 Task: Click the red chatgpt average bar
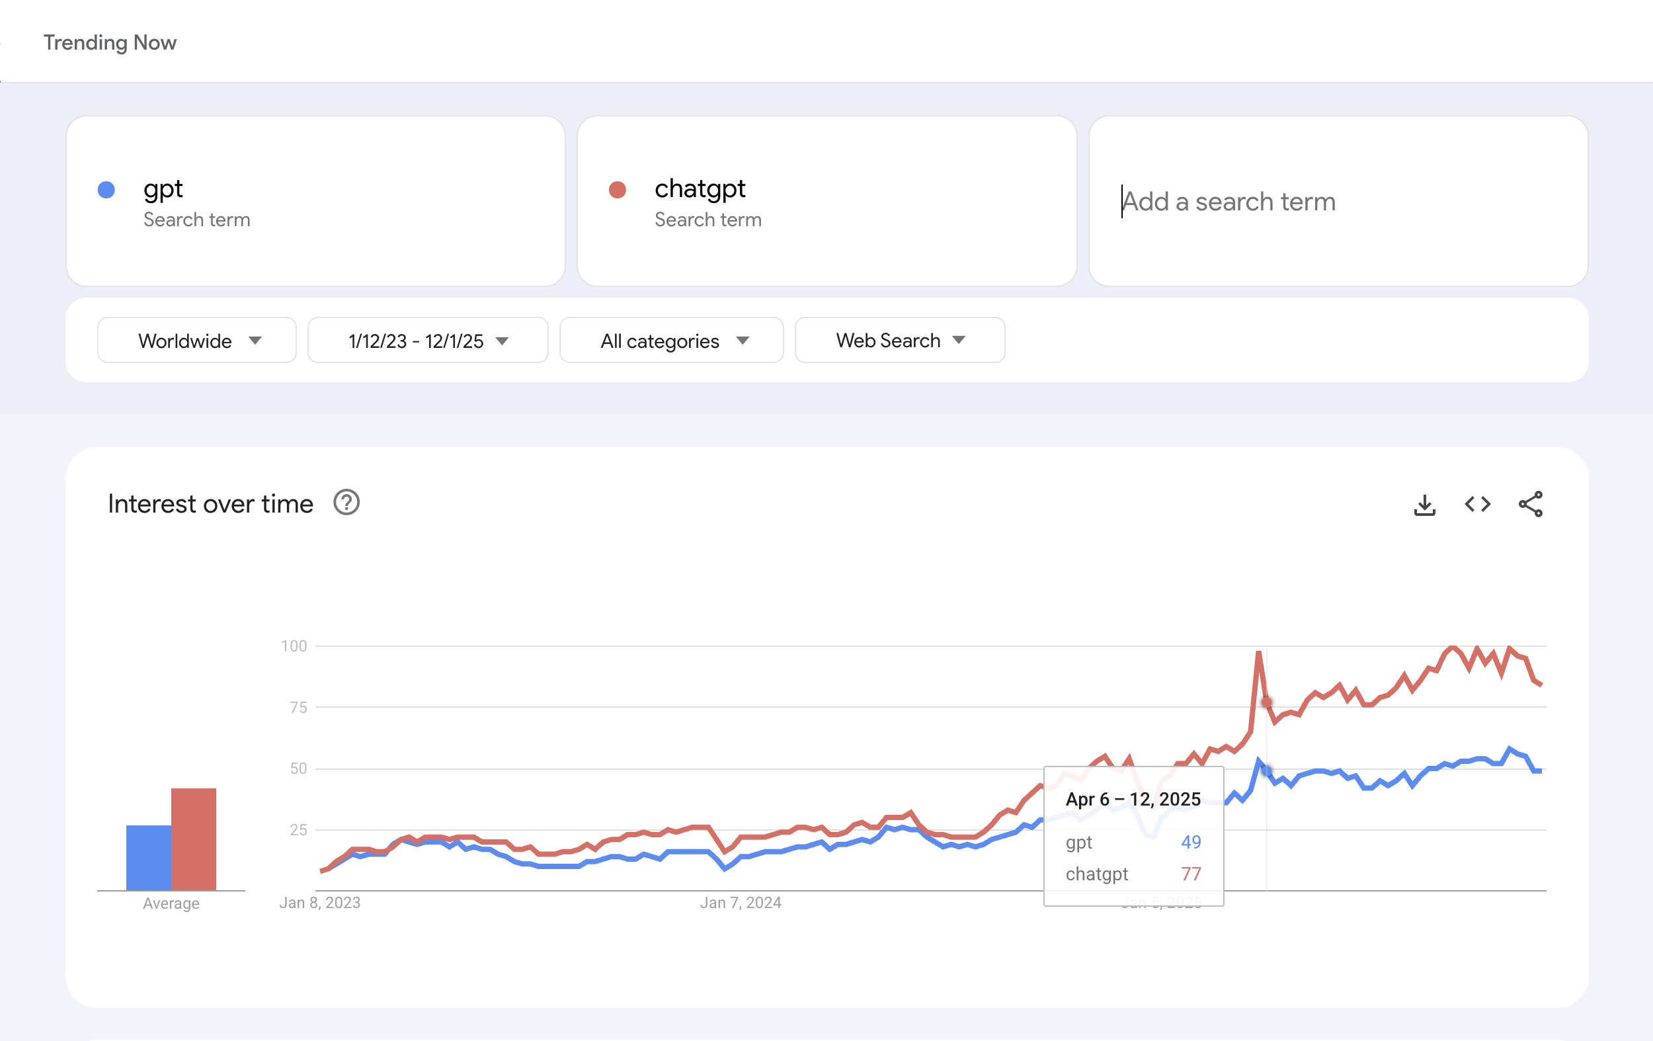point(194,839)
